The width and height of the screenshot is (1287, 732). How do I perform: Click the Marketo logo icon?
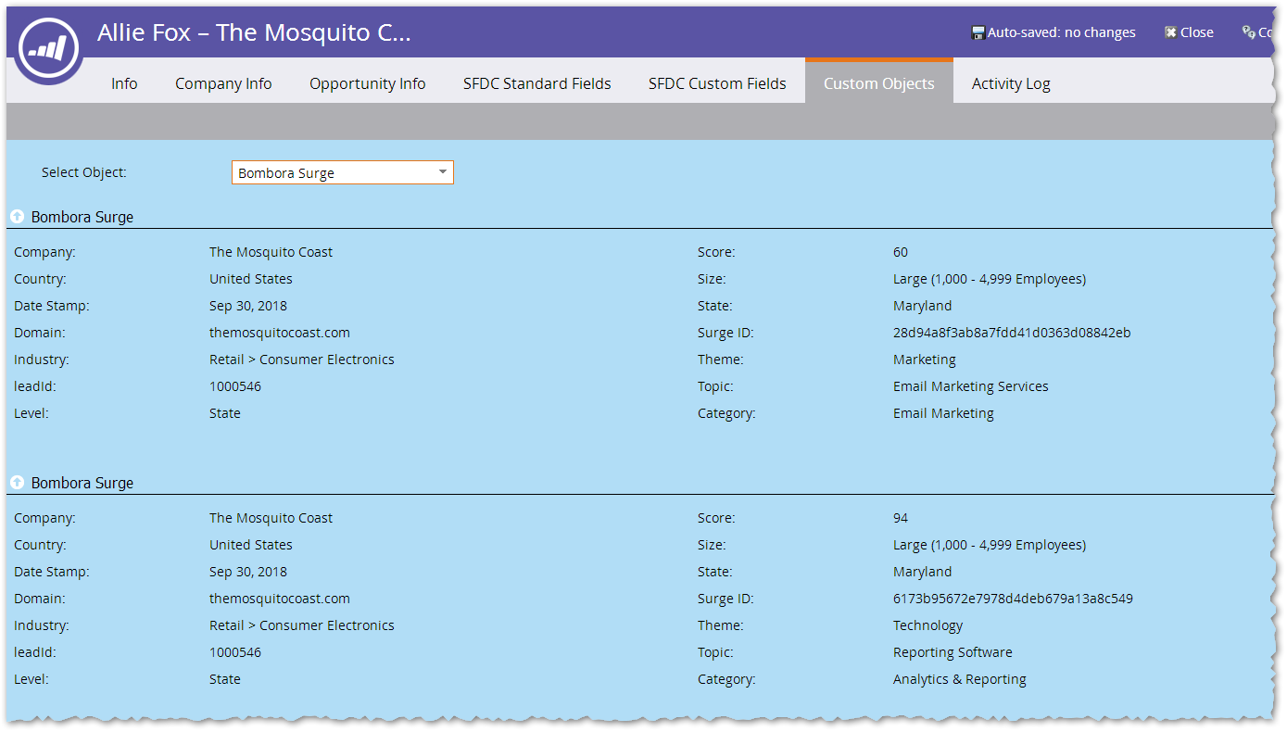click(47, 46)
